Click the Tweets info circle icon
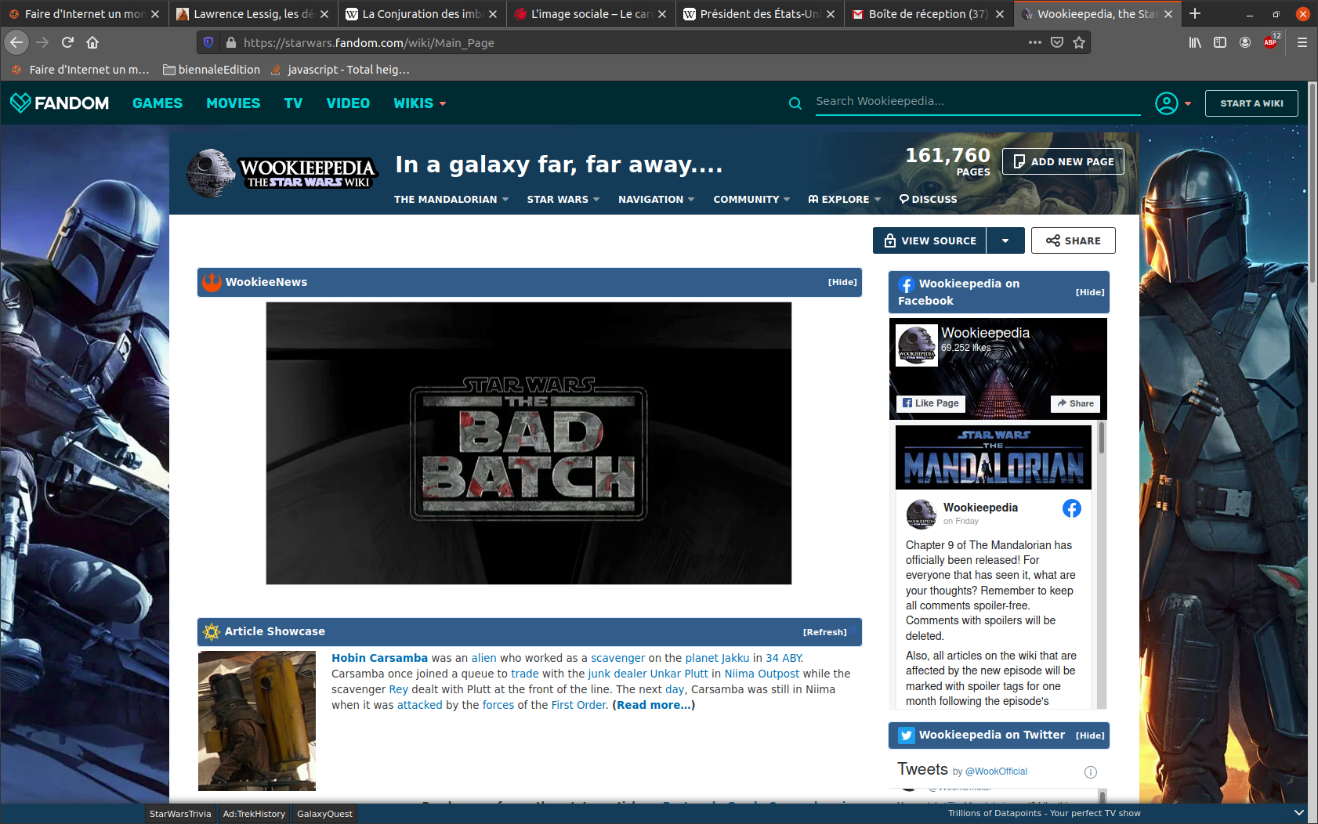1318x824 pixels. 1090,772
